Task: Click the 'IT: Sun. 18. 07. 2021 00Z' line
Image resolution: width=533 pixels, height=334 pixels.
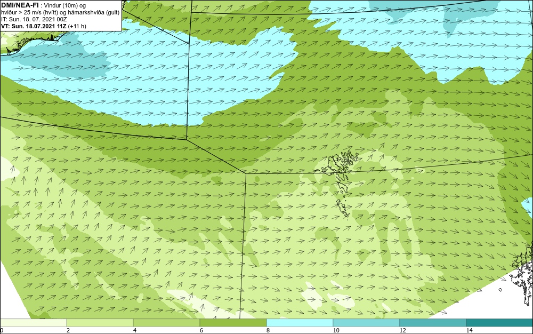Action: point(34,19)
